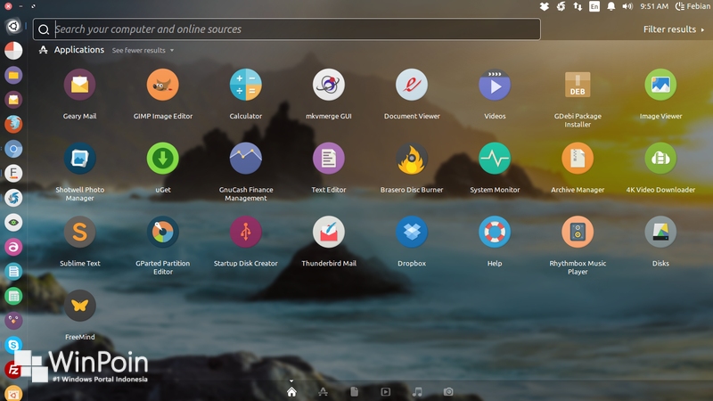Image resolution: width=713 pixels, height=401 pixels.
Task: Open the network connection indicator
Action: click(x=578, y=6)
